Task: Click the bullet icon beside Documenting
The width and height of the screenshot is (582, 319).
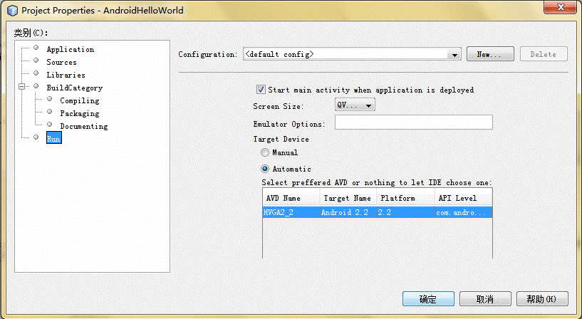Action: pyautogui.click(x=49, y=125)
